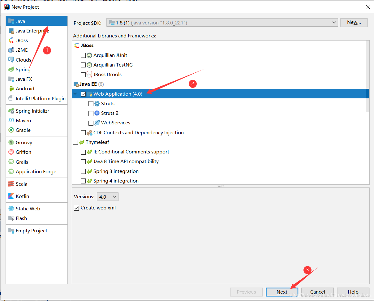Select the JBoss sidebar icon
This screenshot has height=301, width=374.
click(11, 40)
